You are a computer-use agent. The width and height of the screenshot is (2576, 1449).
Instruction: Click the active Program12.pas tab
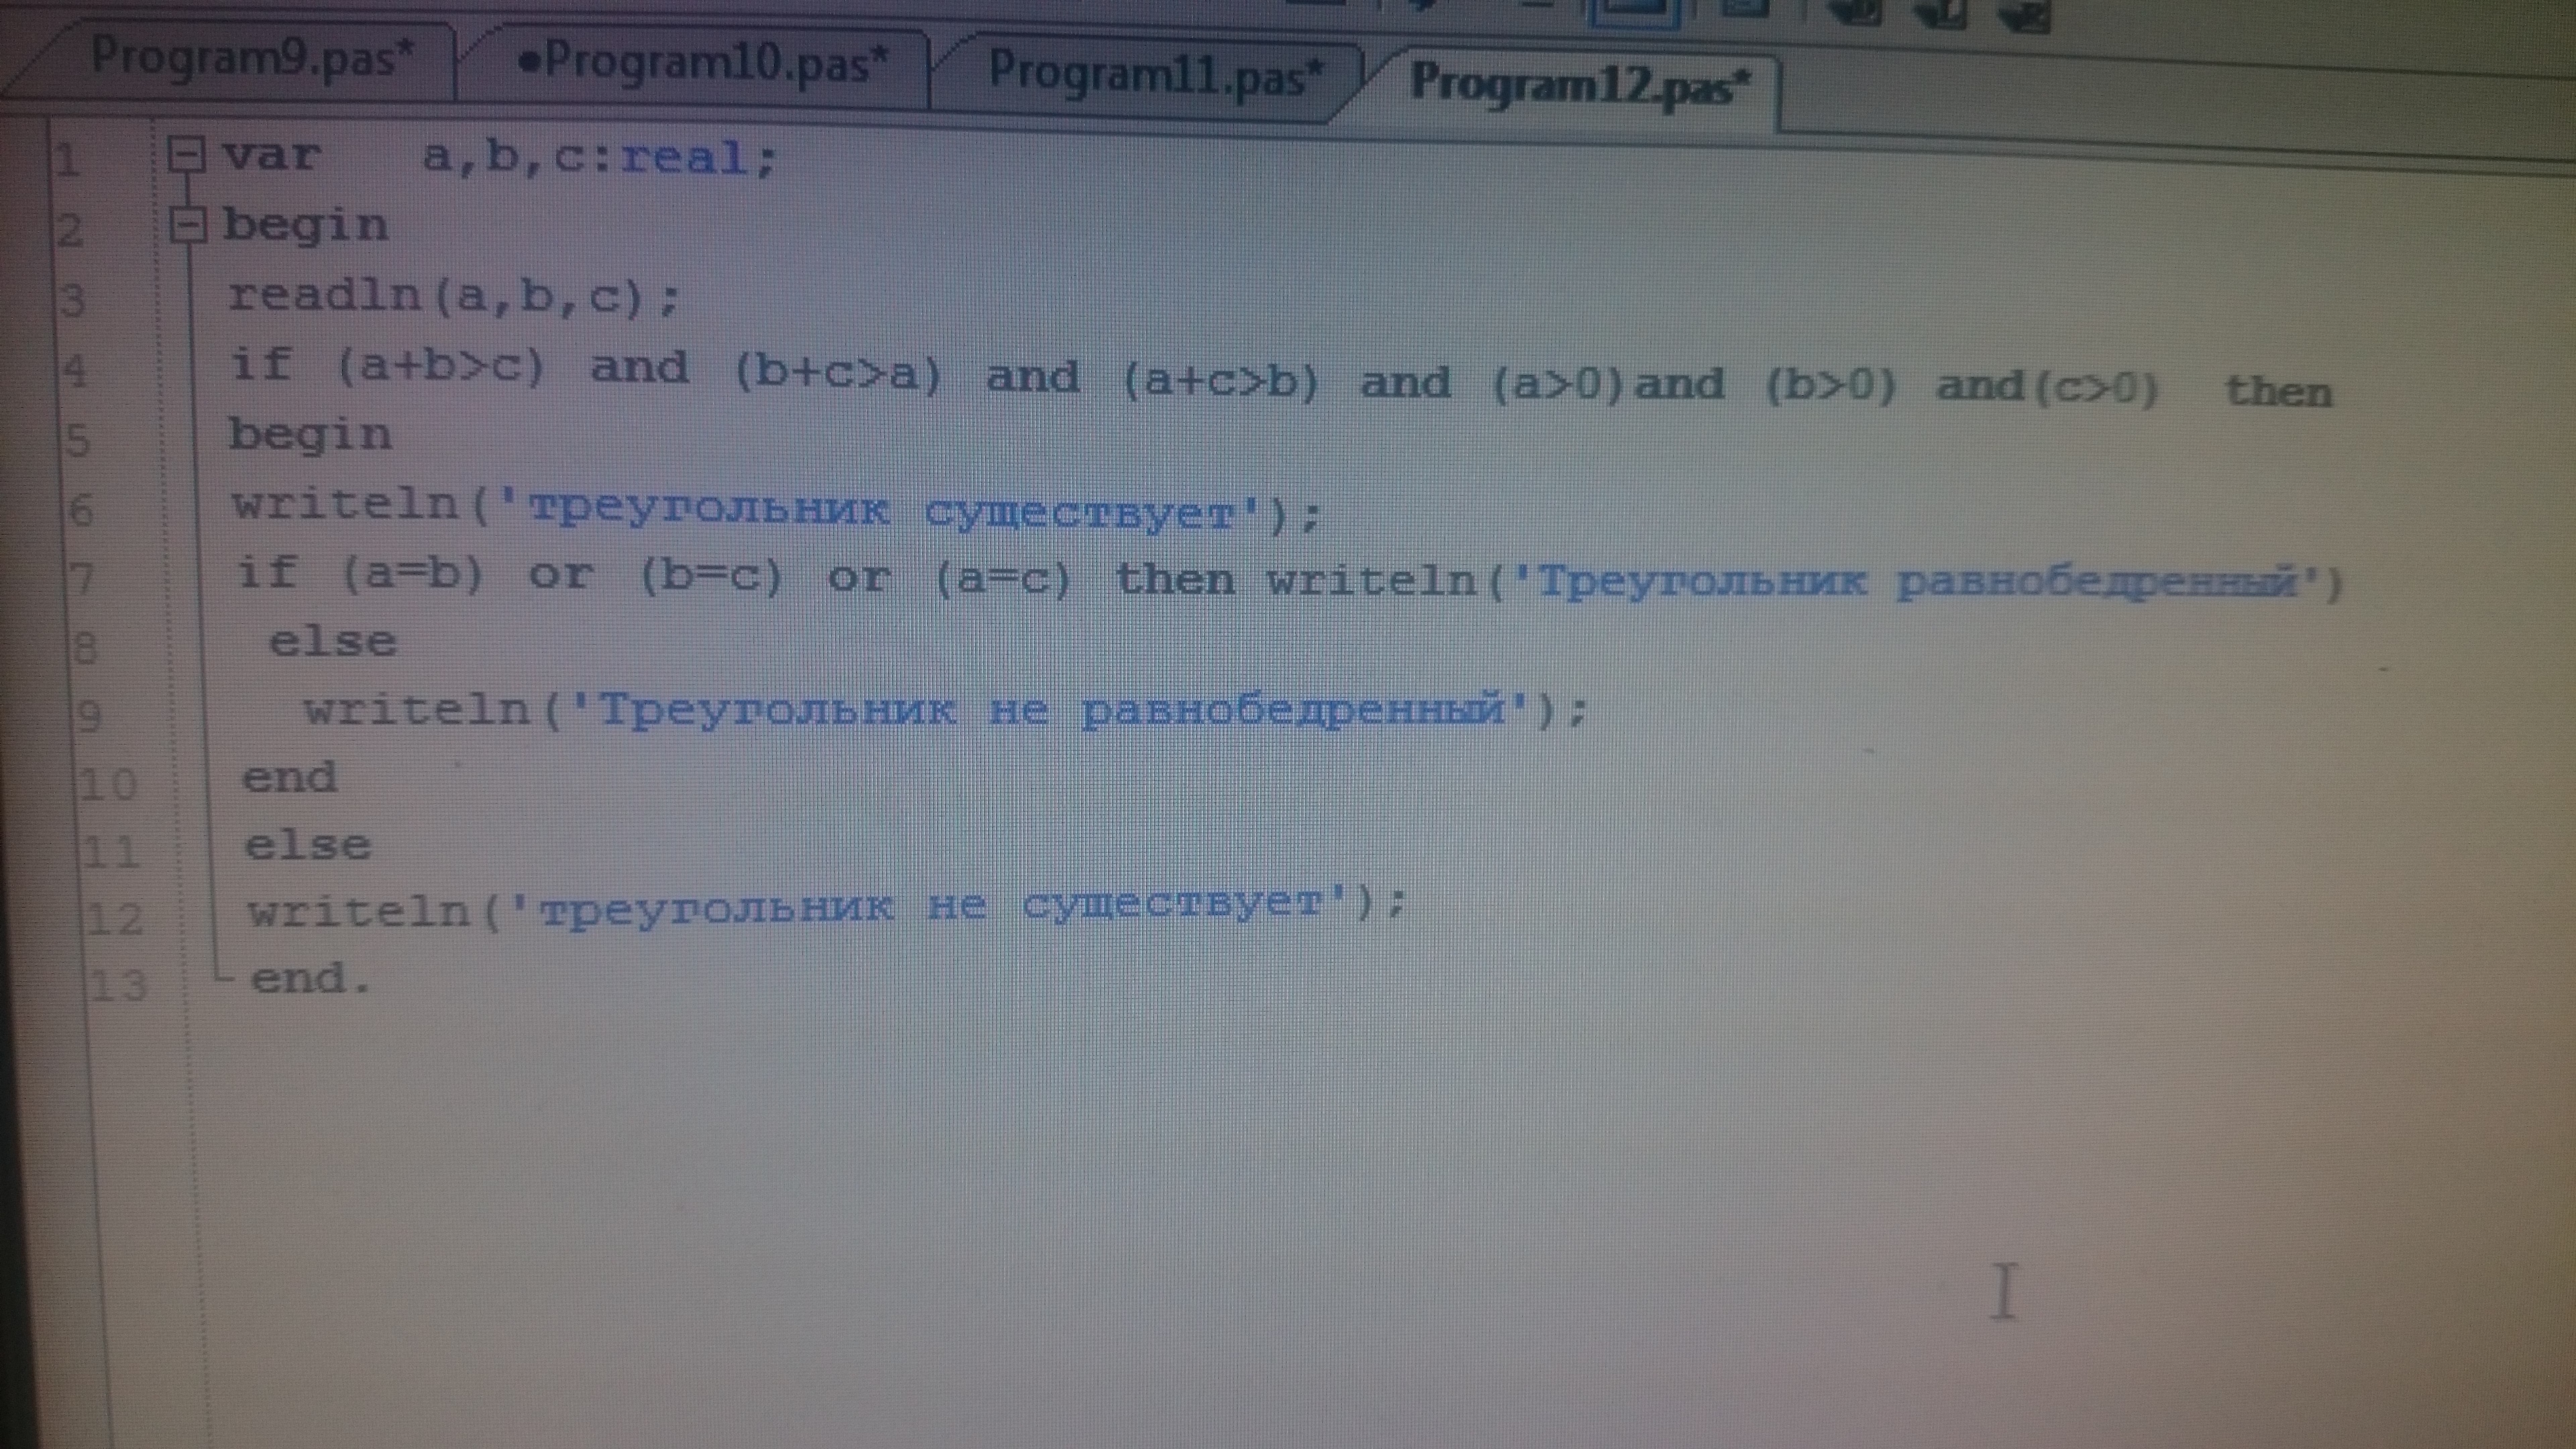coord(1579,84)
